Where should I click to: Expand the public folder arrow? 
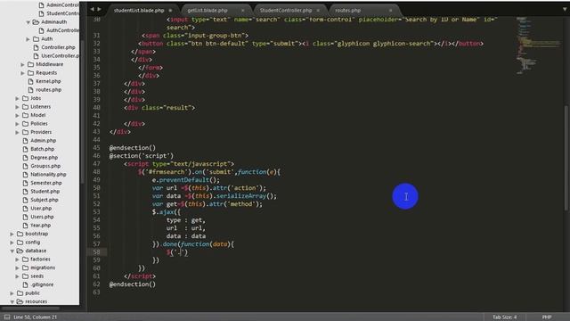[12, 293]
